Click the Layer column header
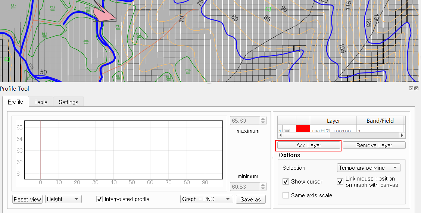Image resolution: width=421 pixels, height=213 pixels. (333, 121)
